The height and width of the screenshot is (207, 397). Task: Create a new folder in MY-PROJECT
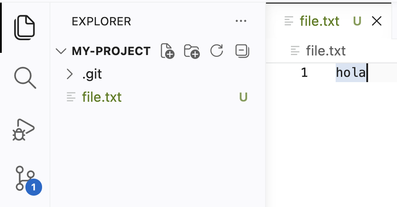191,51
